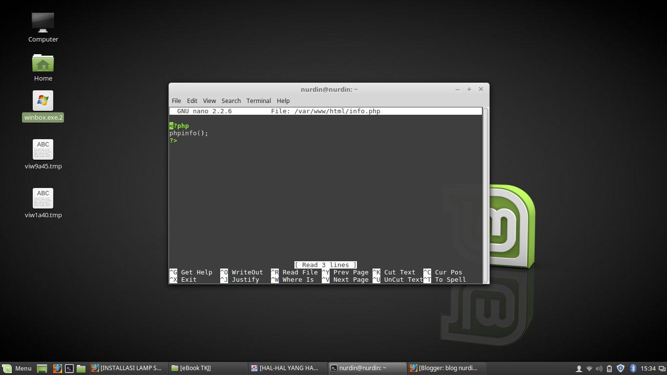Screen dimensions: 667x375
Task: Switch to the eBook TKJ taskbar window
Action: coord(208,368)
